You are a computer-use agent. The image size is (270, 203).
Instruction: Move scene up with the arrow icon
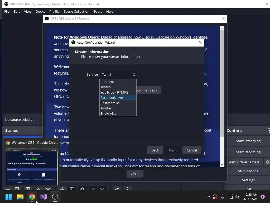click(39, 189)
